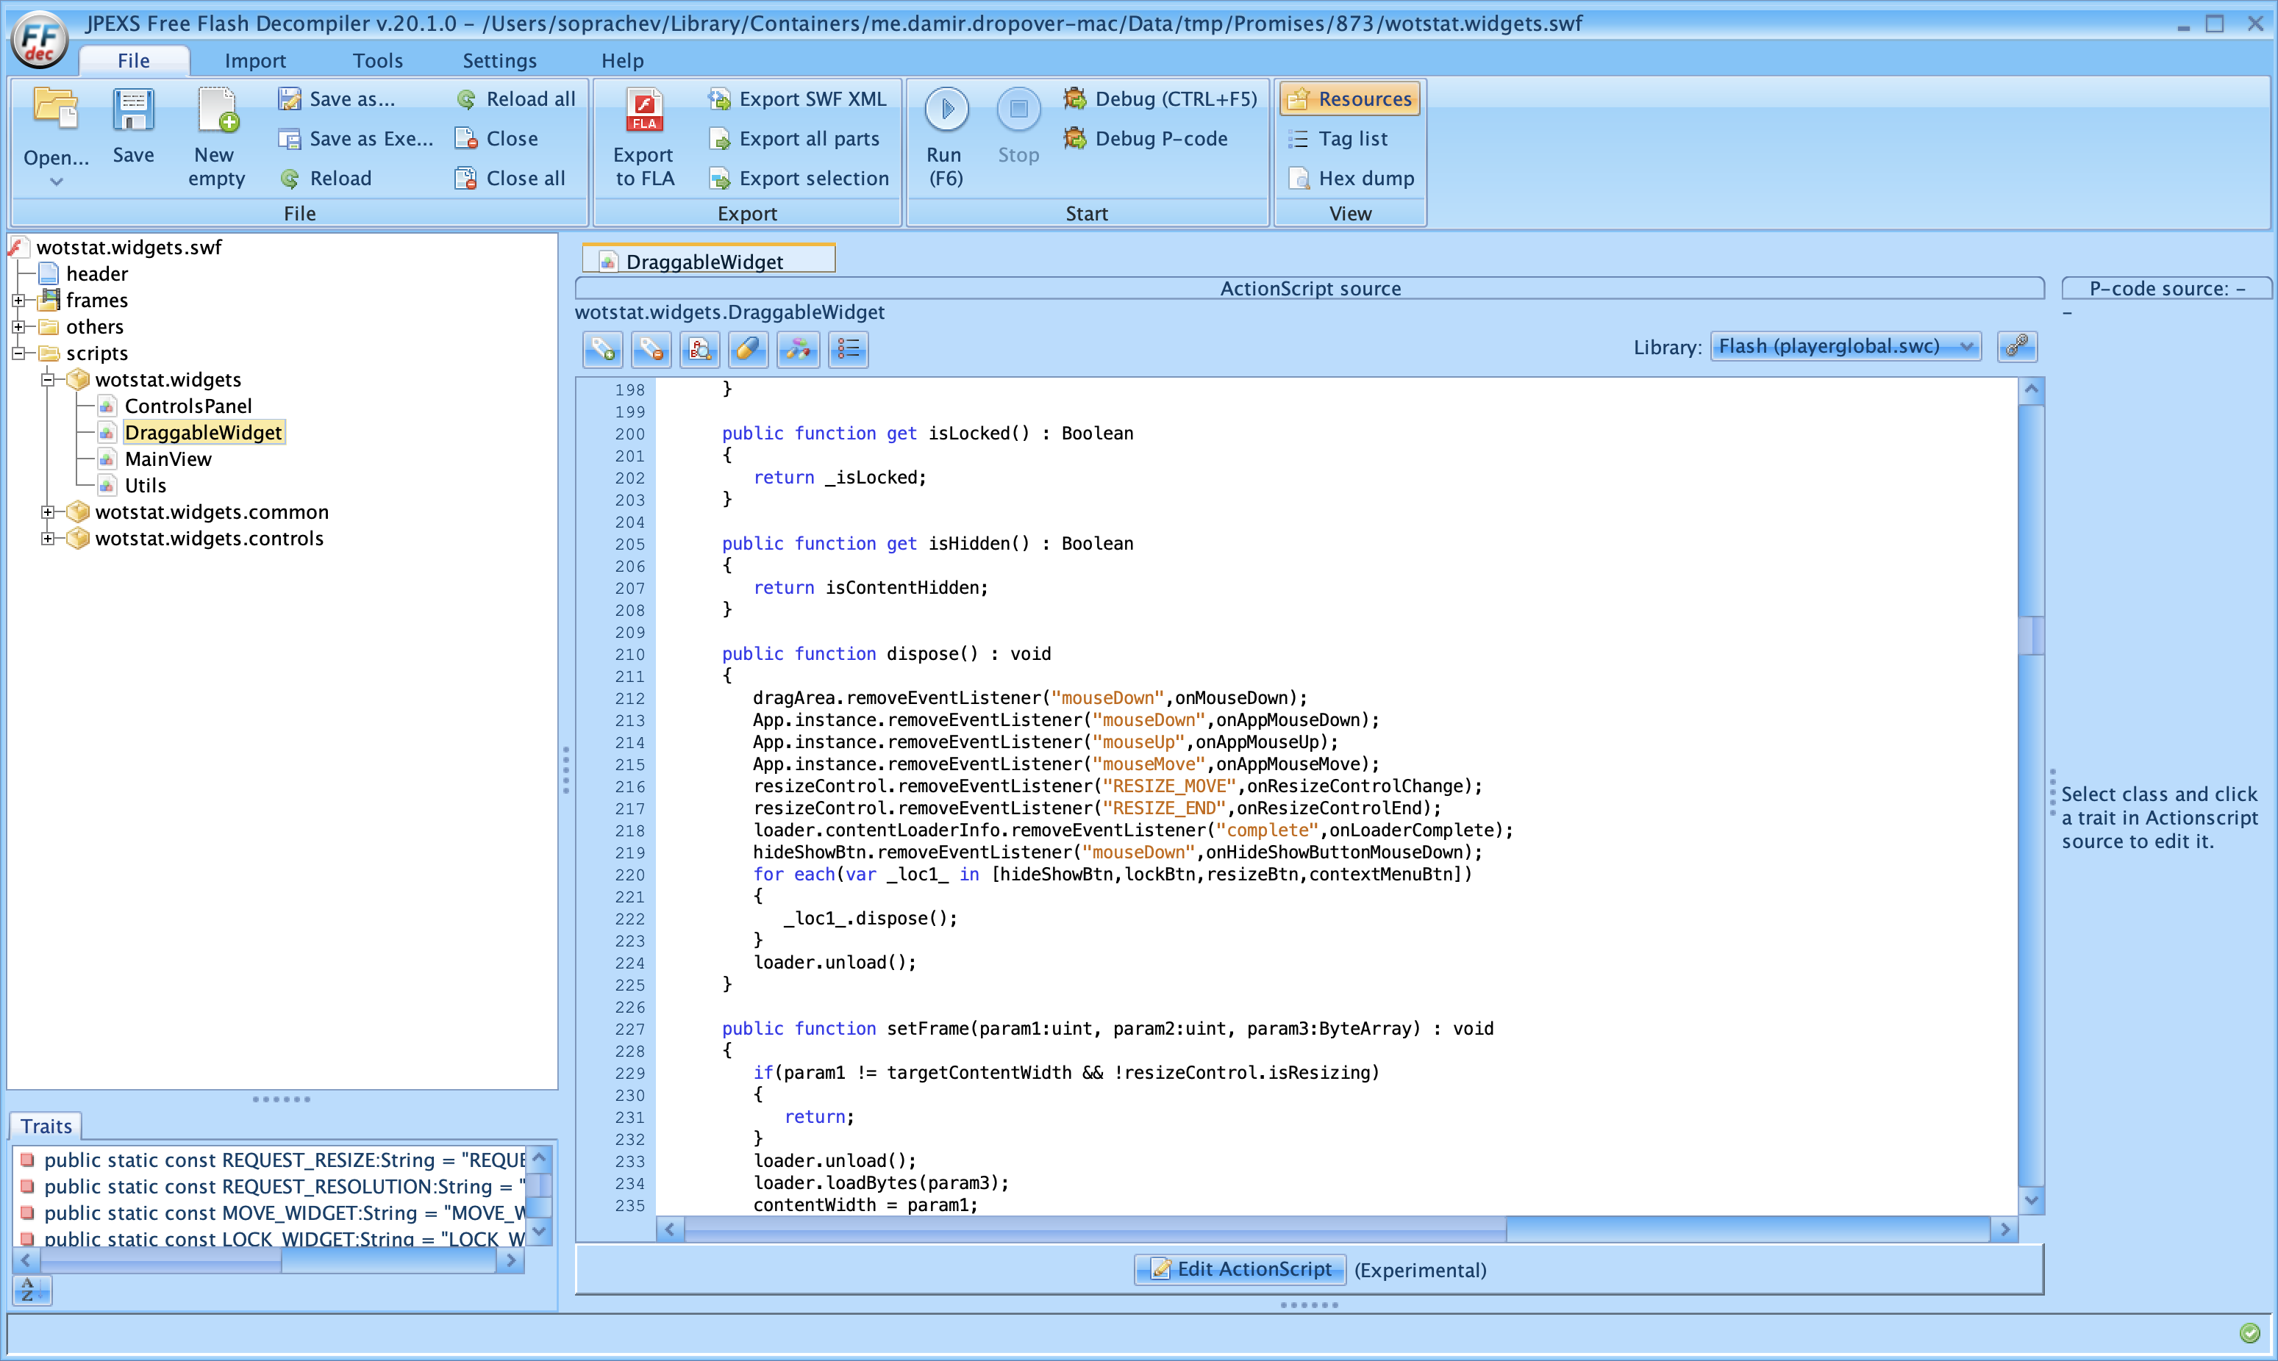This screenshot has height=1361, width=2278.
Task: Click Export all parts
Action: pos(796,138)
